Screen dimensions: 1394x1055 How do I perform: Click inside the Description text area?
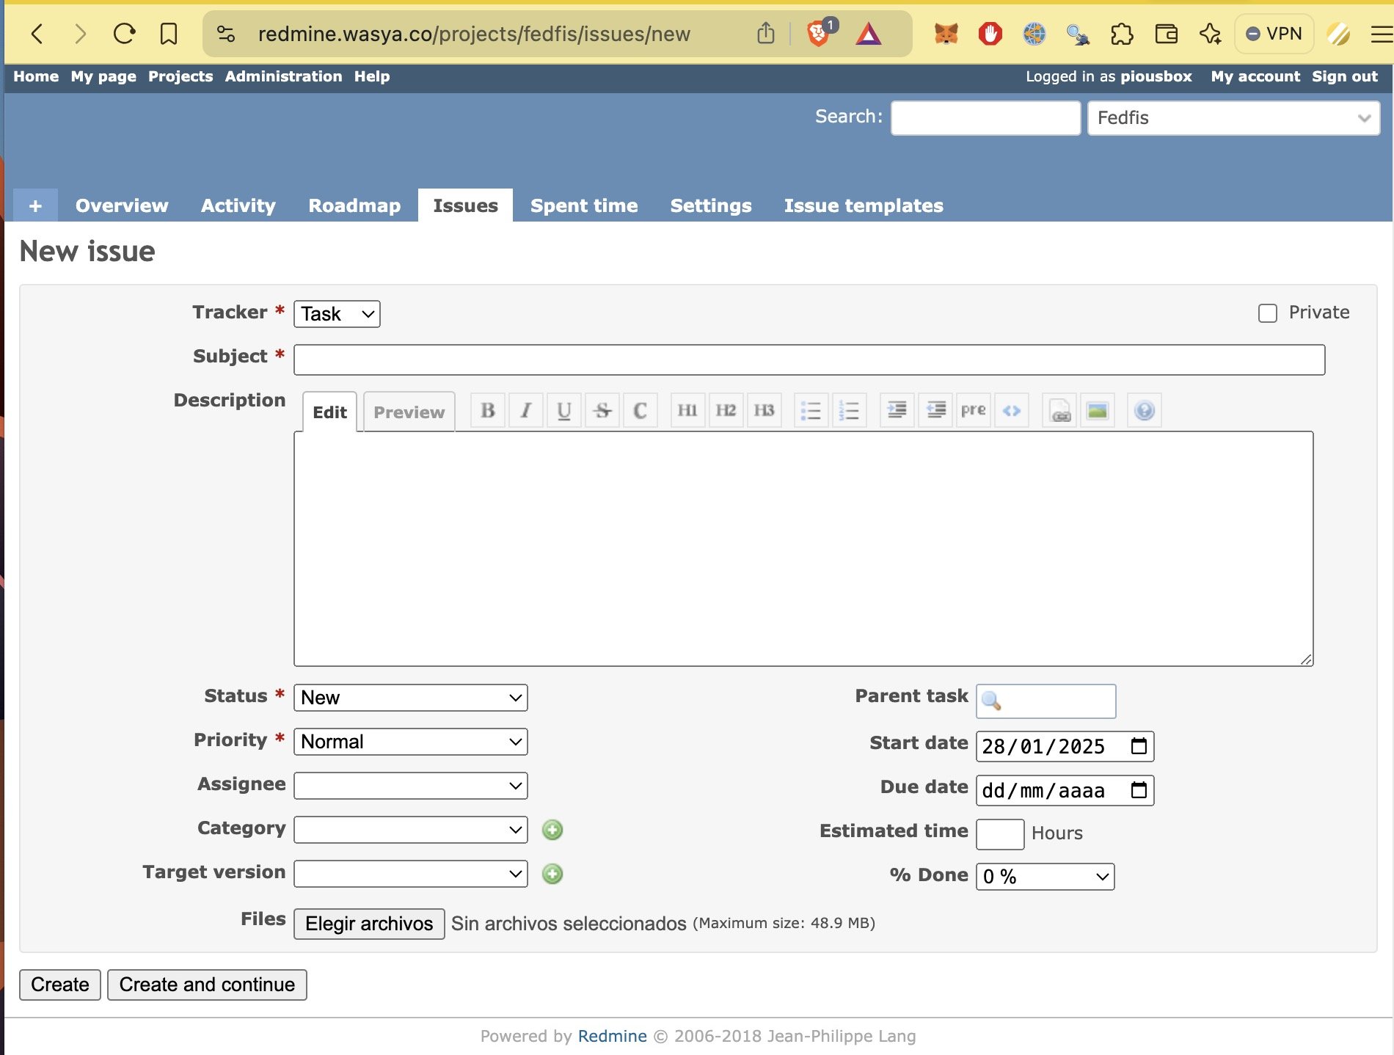click(x=803, y=549)
